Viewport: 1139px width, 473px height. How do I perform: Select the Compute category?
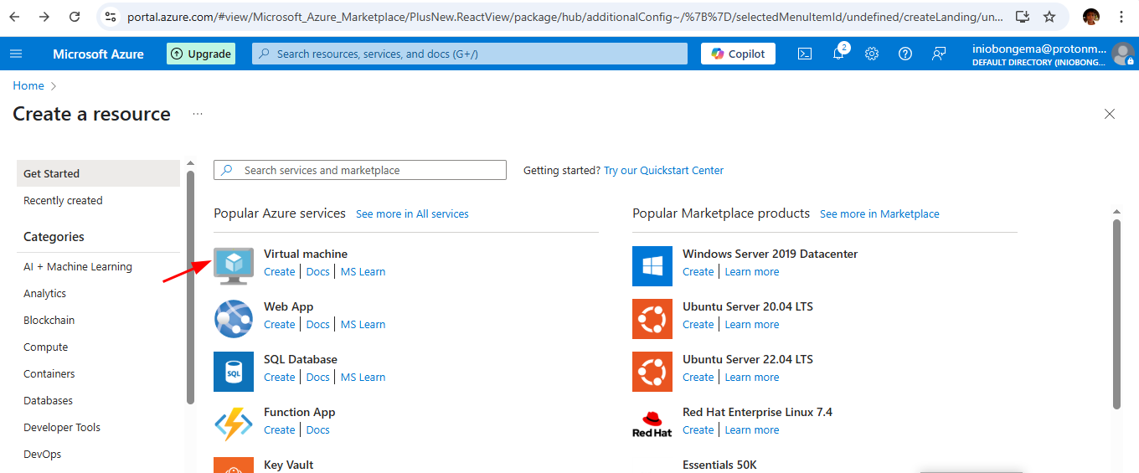tap(46, 347)
